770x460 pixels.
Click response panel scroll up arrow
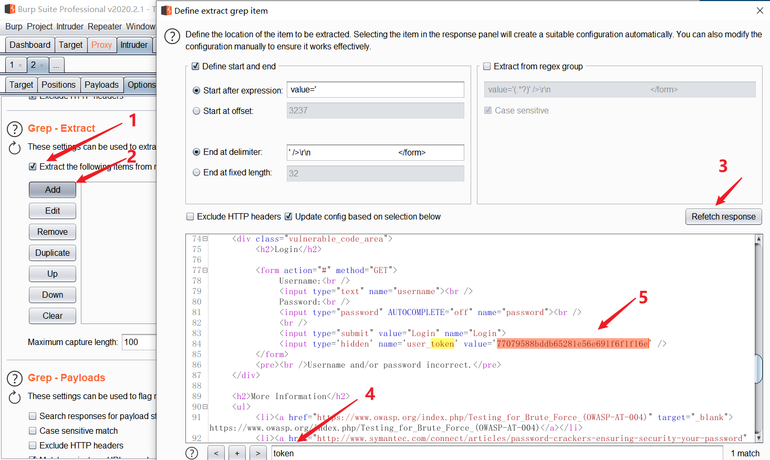click(758, 239)
